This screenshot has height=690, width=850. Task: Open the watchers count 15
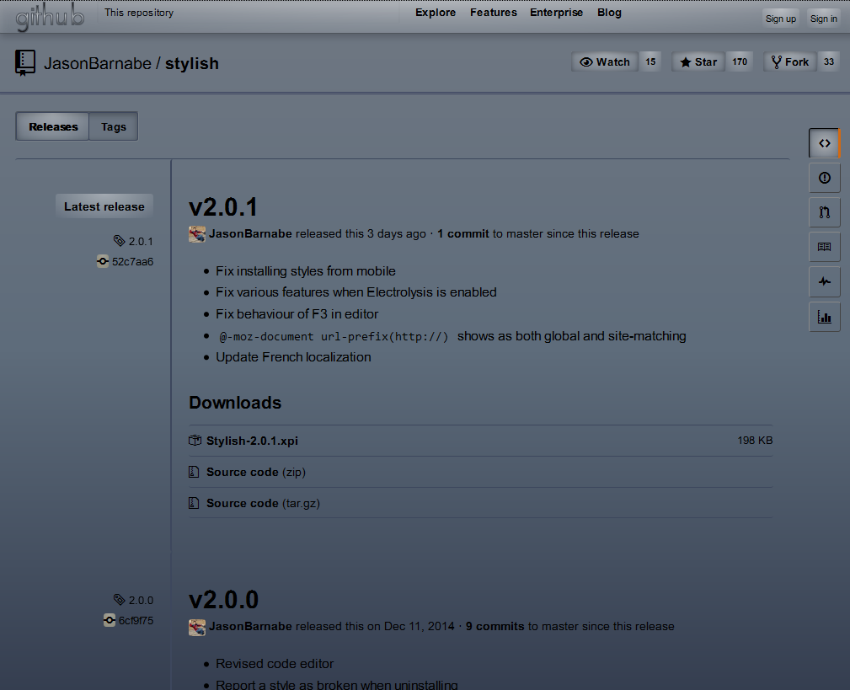pyautogui.click(x=650, y=62)
